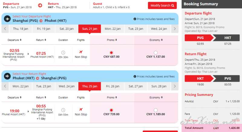The image size is (242, 132).
Task: Sort departure flights by Promo column header
Action: point(112,40)
